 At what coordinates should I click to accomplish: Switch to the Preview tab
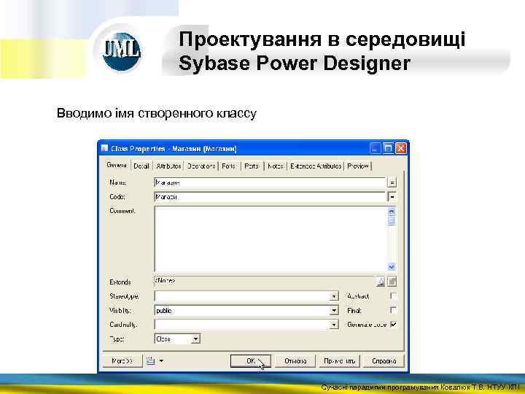point(358,166)
